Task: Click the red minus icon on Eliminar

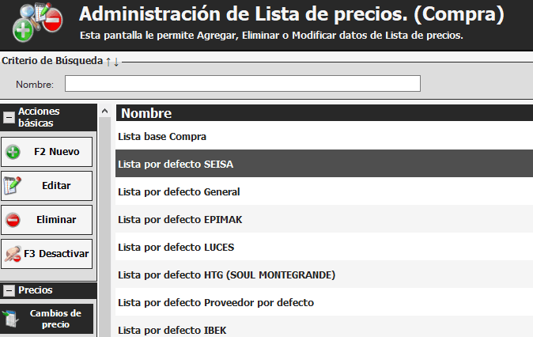Action: point(13,220)
